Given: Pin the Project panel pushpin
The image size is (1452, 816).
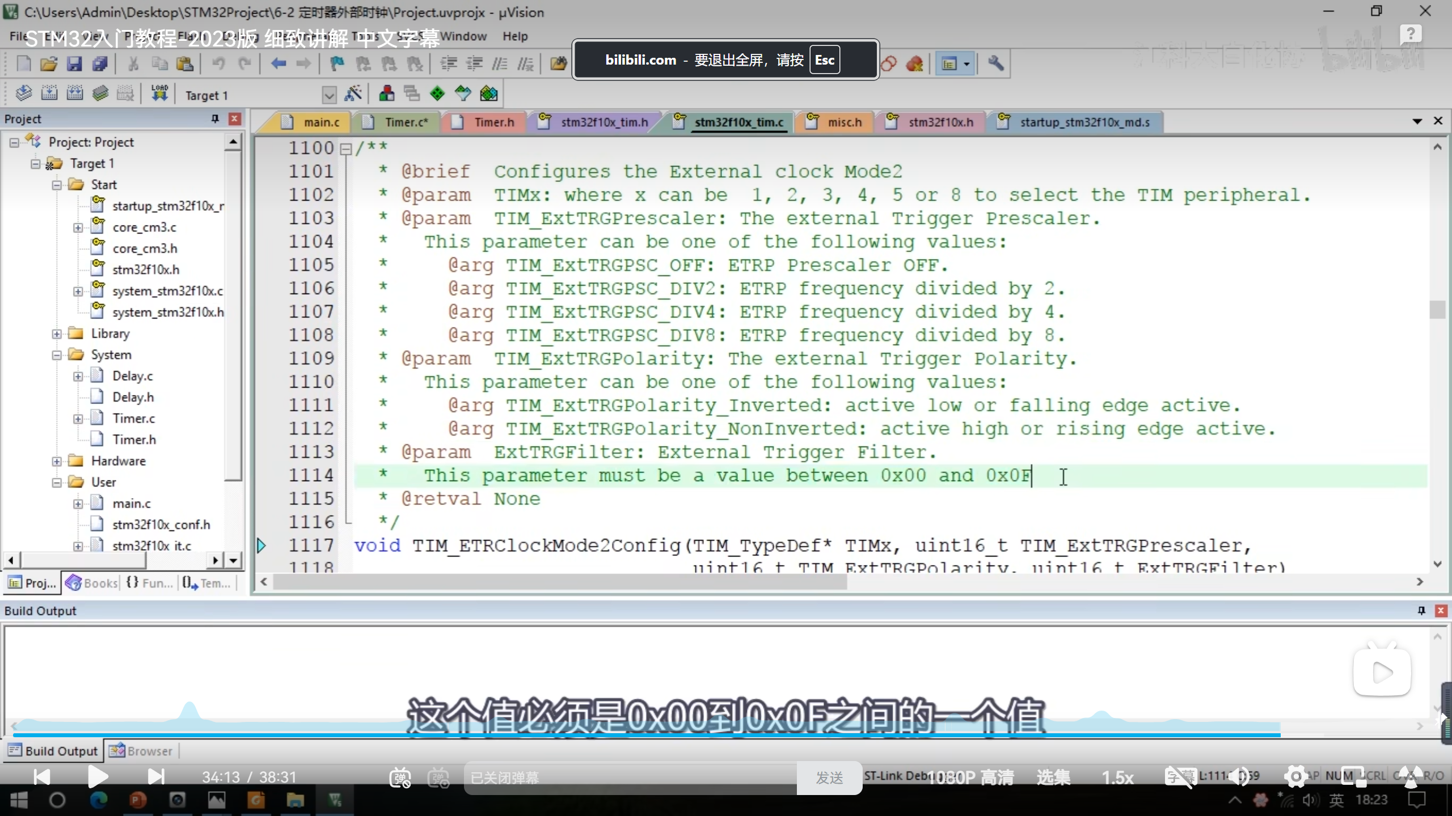Looking at the screenshot, I should [215, 118].
